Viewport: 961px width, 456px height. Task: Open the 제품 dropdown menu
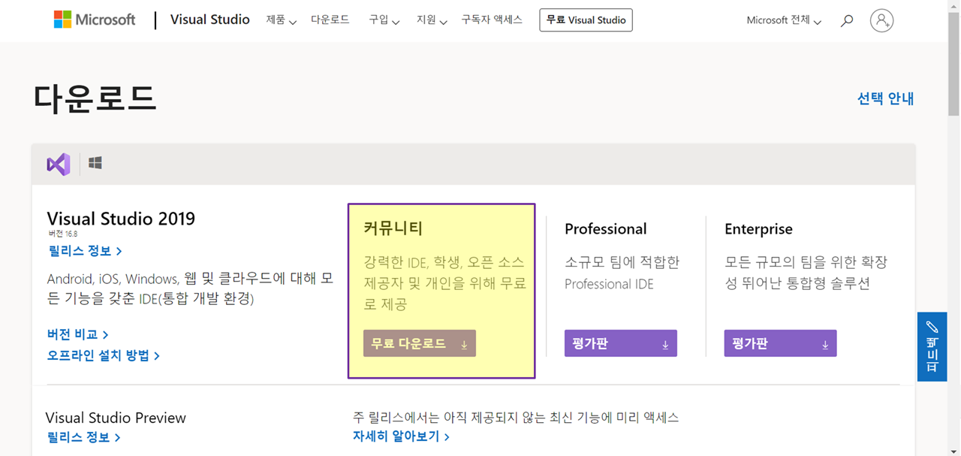point(281,20)
